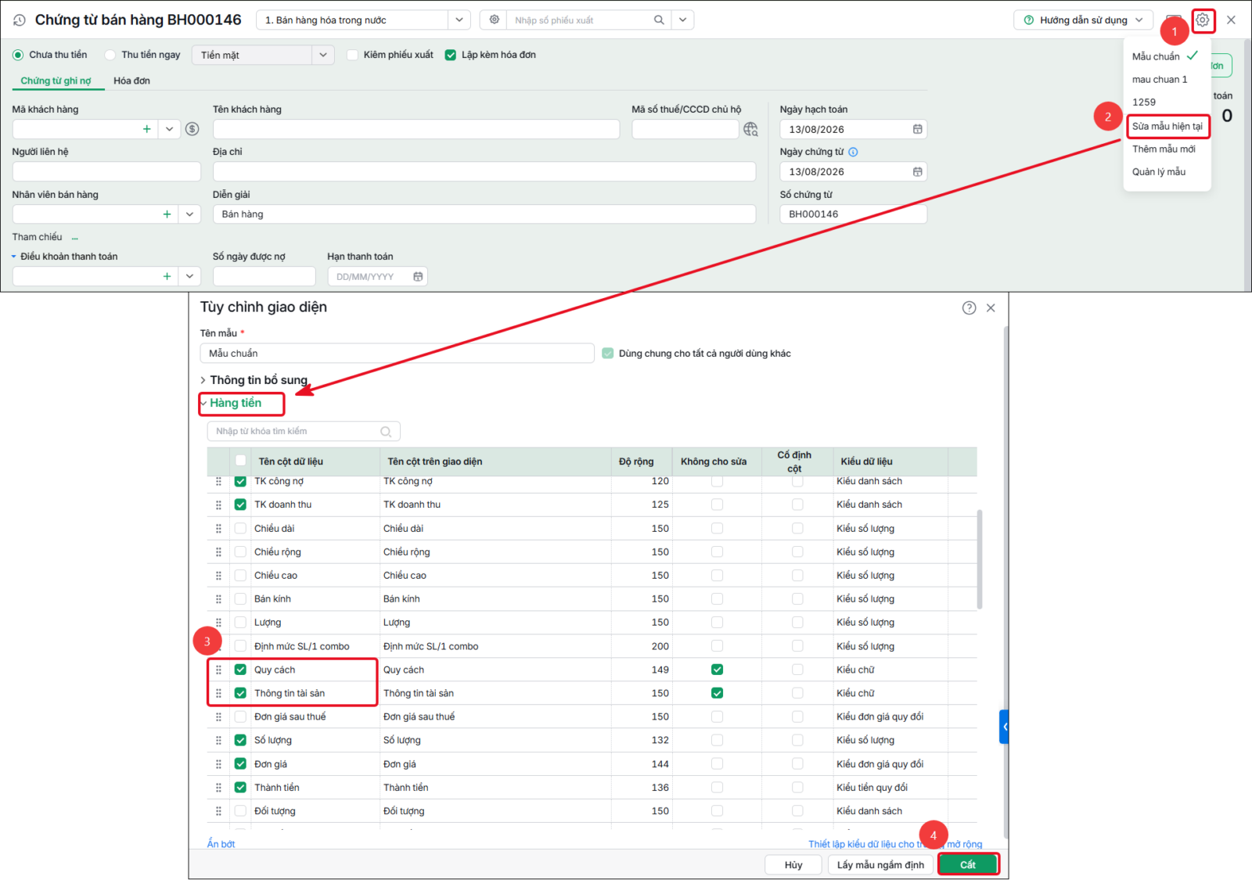Image resolution: width=1252 pixels, height=880 pixels.
Task: Grab drag handle of Thông tin tài sản row
Action: click(x=218, y=693)
